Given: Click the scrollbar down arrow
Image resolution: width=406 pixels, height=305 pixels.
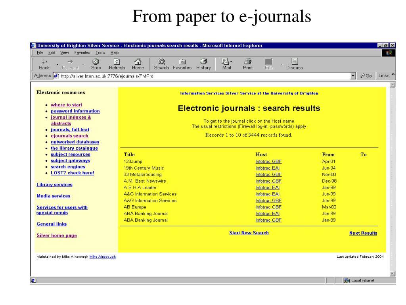Looking at the screenshot, I should click(x=393, y=274).
